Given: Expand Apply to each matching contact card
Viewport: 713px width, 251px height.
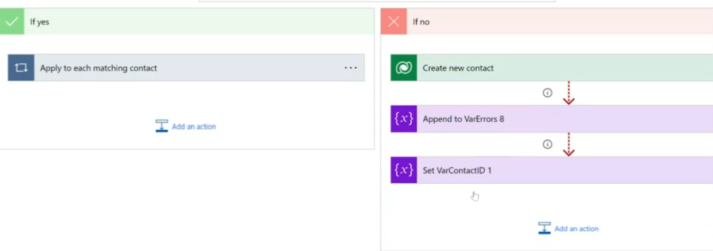Looking at the screenshot, I should pyautogui.click(x=186, y=68).
